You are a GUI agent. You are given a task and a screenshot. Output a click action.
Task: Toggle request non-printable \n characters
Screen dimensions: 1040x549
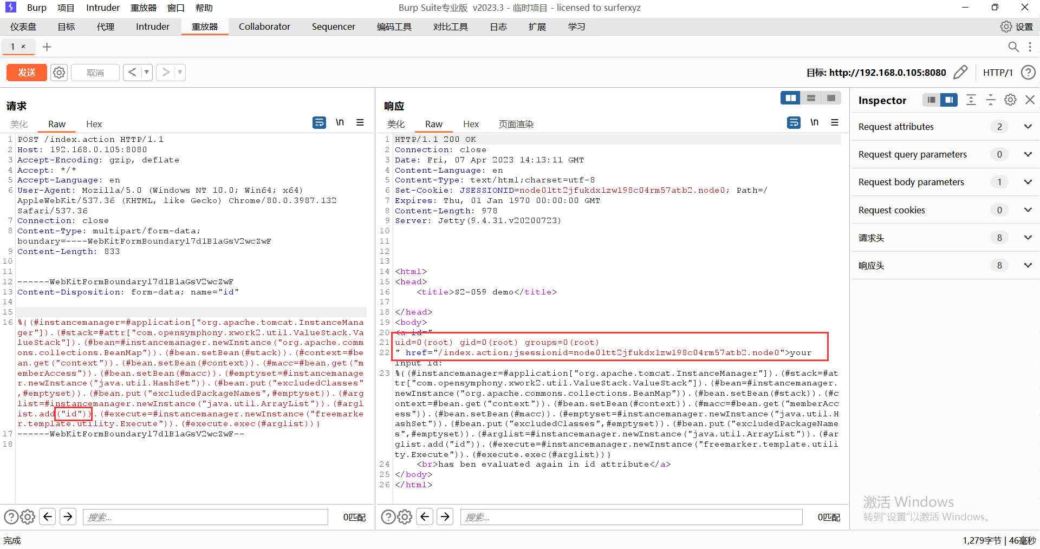(340, 122)
